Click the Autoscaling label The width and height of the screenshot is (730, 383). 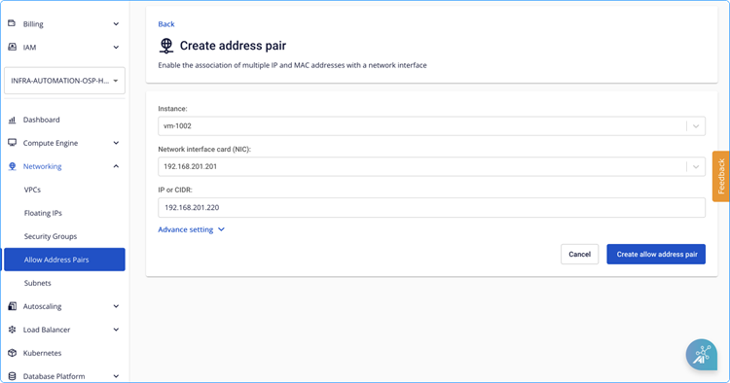click(x=43, y=306)
